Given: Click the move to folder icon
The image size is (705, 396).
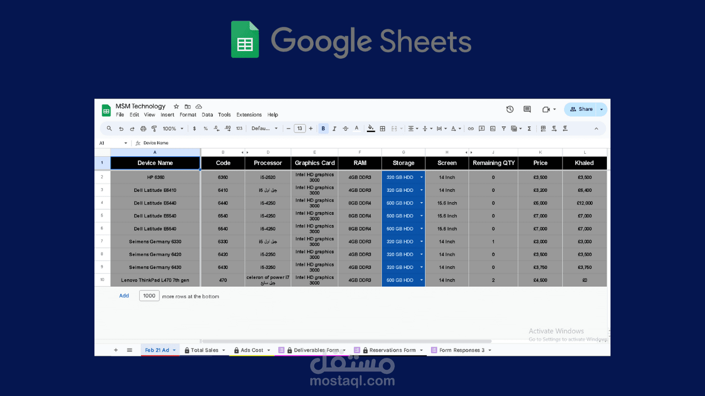Looking at the screenshot, I should point(187,106).
